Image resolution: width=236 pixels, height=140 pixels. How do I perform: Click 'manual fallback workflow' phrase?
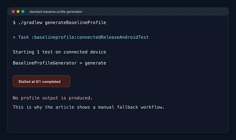point(130,107)
